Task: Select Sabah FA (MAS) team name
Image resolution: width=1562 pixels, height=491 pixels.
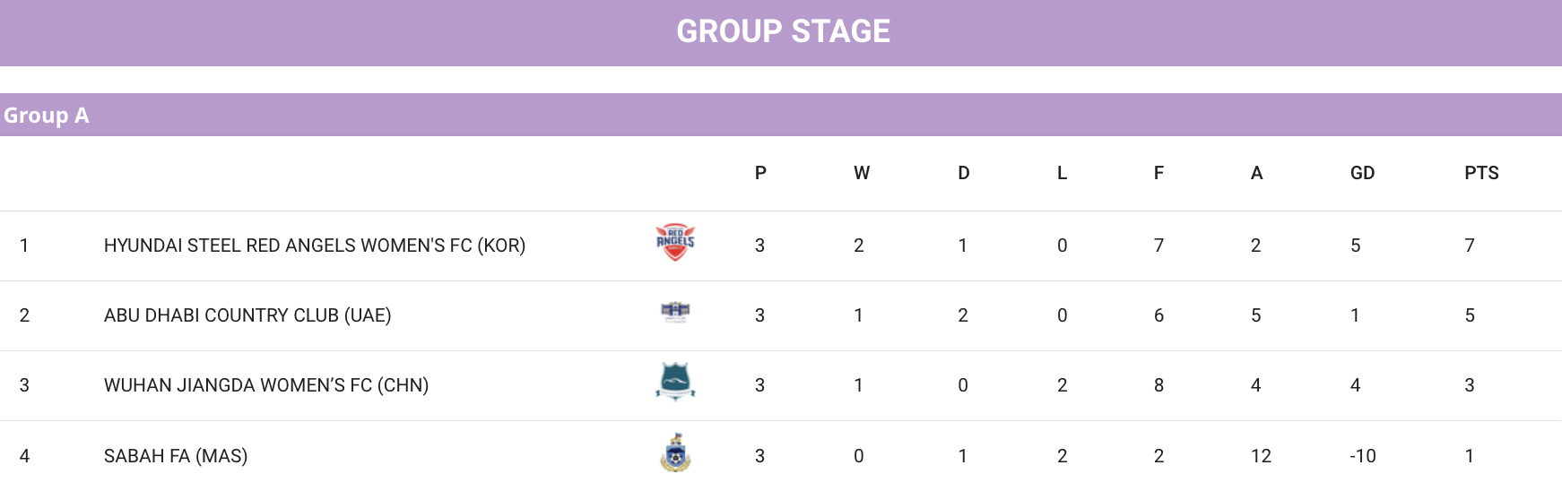Action: [176, 456]
